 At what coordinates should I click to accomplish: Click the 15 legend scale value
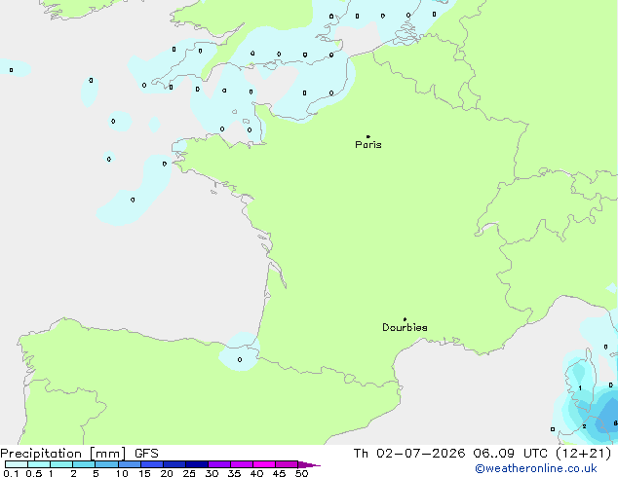click(144, 473)
